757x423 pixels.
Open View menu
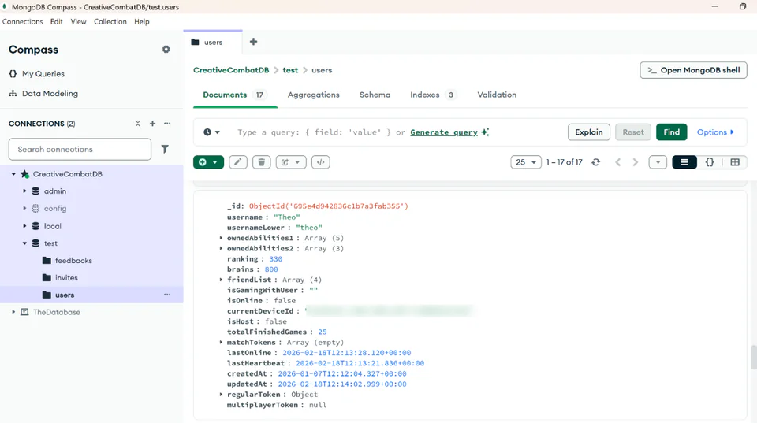pos(78,22)
